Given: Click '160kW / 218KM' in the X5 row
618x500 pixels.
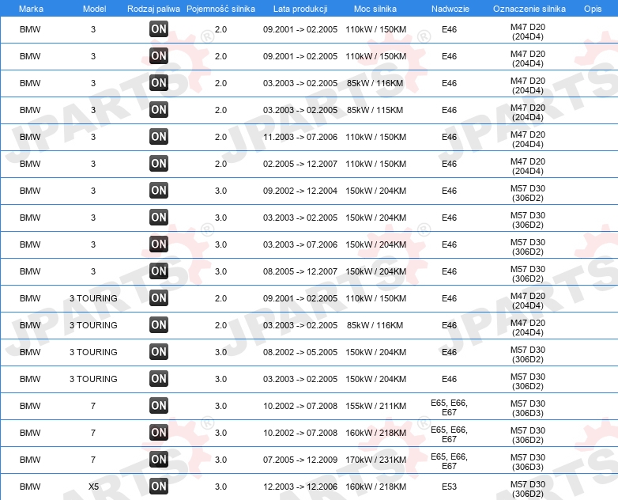Looking at the screenshot, I should tap(375, 487).
